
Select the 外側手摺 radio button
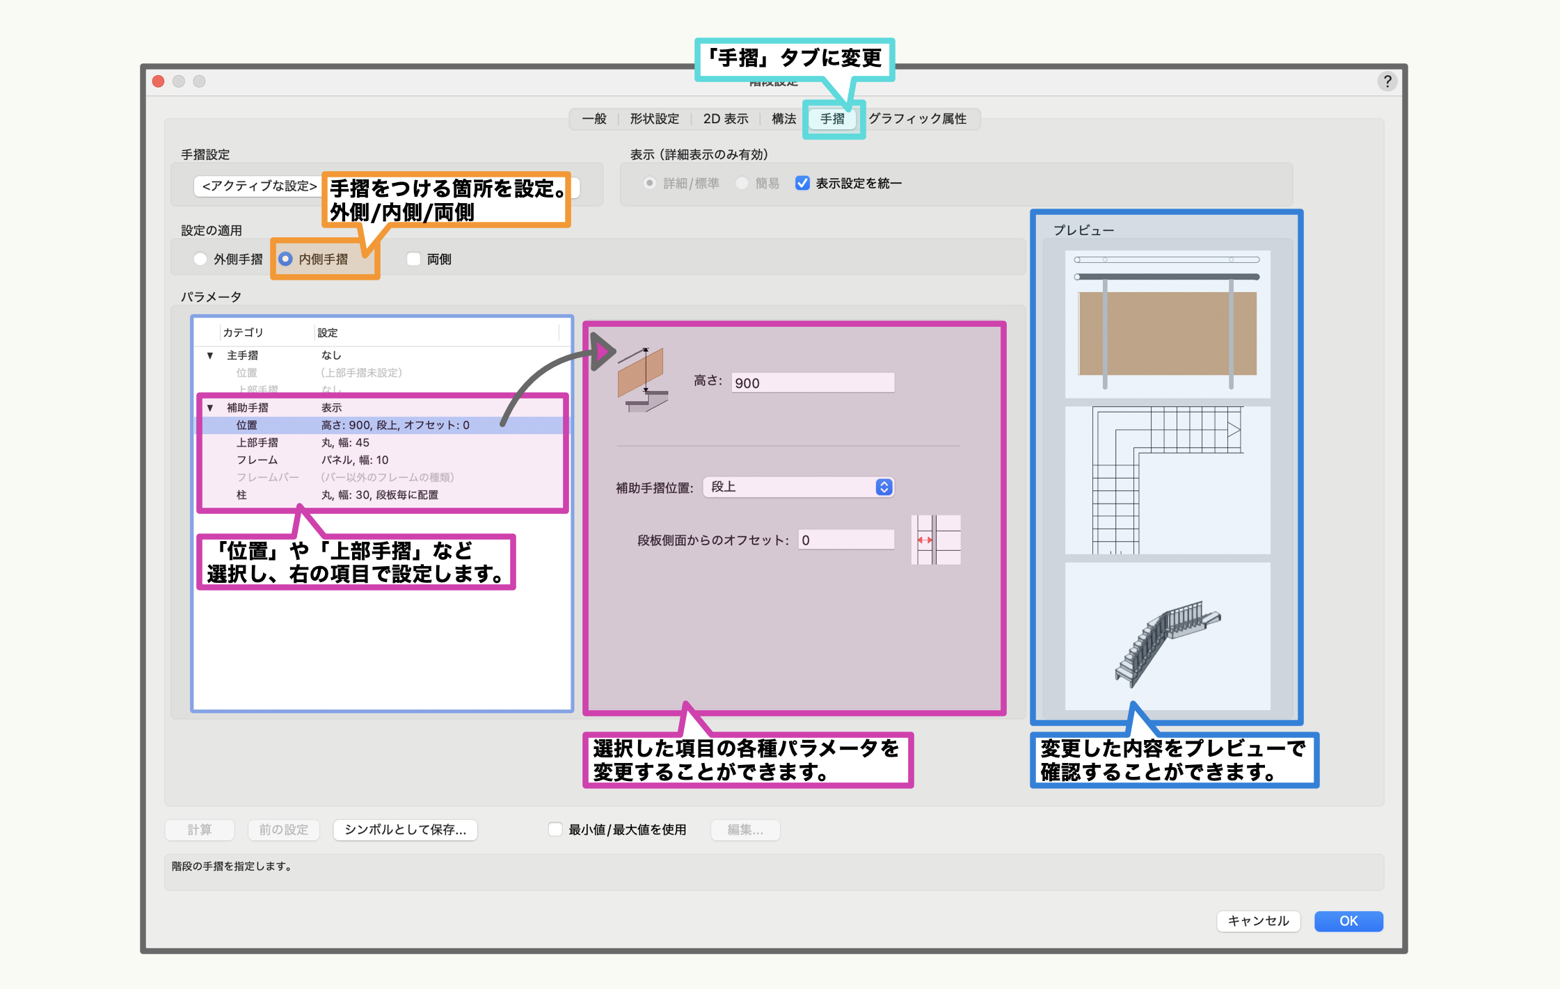(201, 259)
